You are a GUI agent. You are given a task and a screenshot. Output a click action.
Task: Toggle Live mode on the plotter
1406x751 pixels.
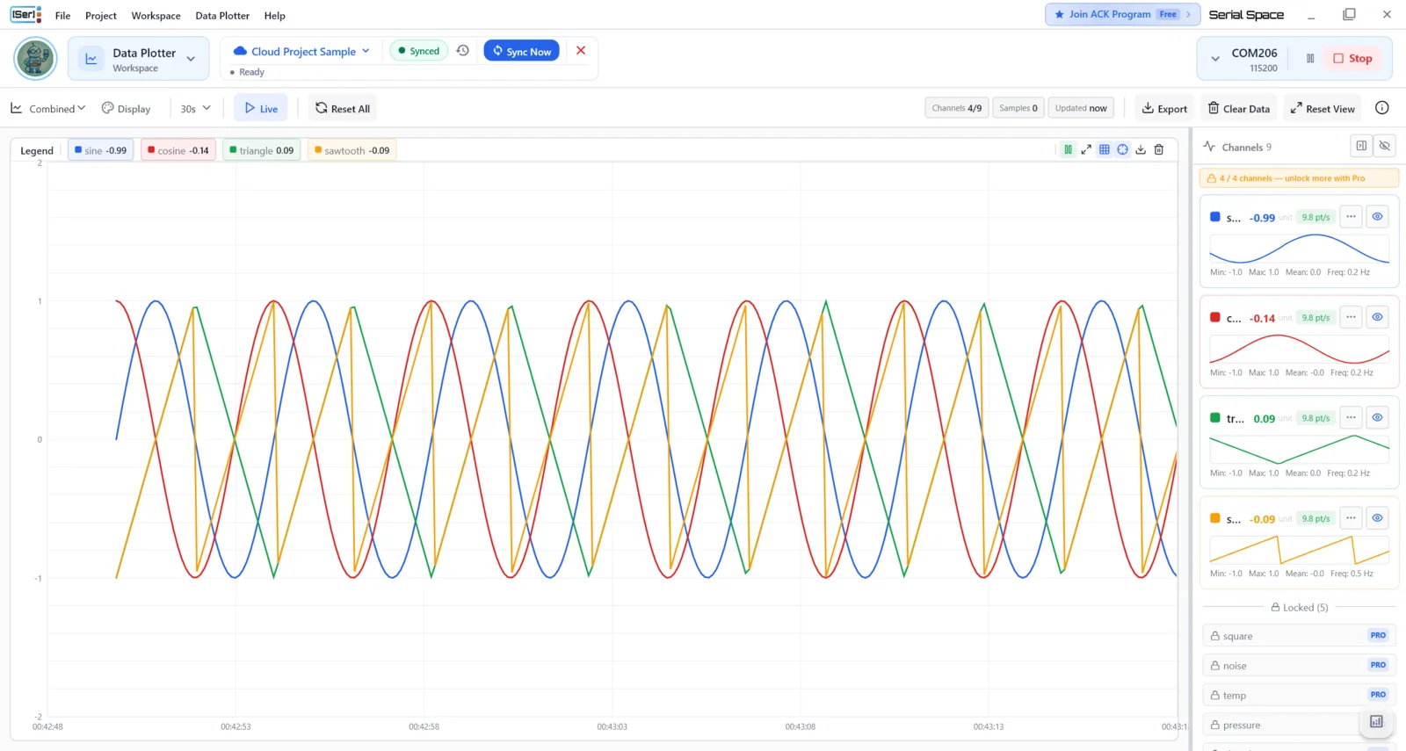(261, 109)
